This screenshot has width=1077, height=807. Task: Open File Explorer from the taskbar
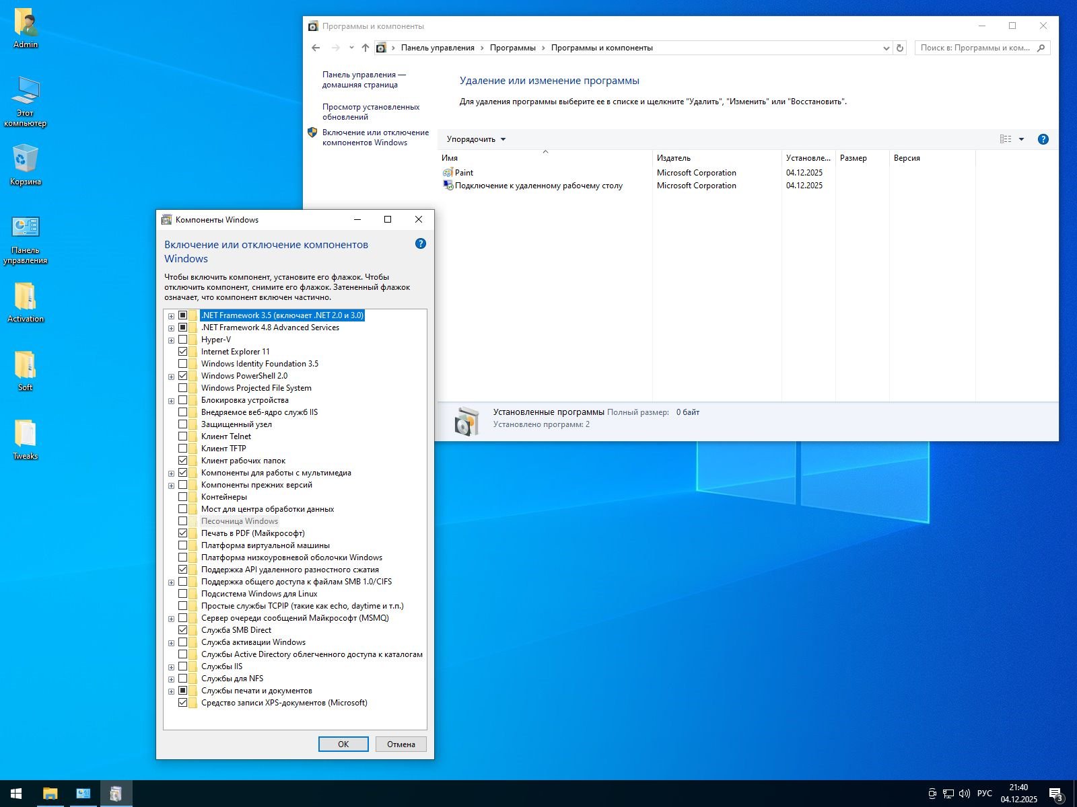[x=50, y=794]
